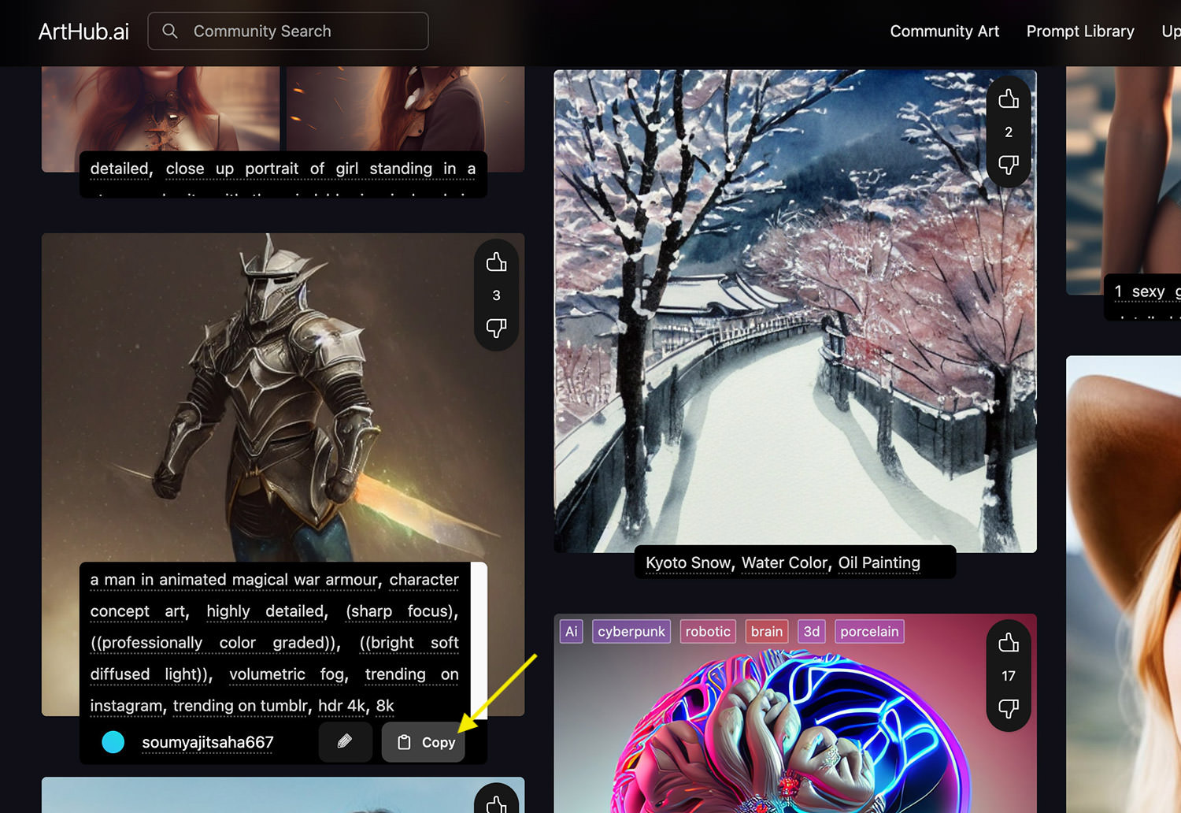Upvote the neon brain artwork

[1009, 643]
